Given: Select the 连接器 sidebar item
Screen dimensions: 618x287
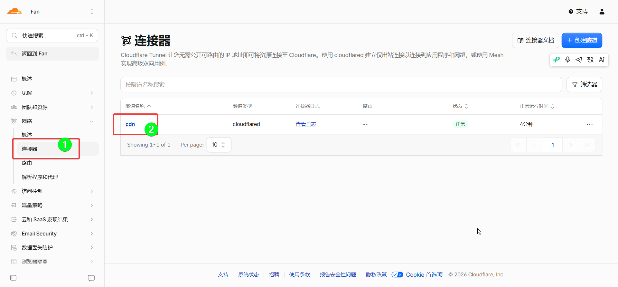Looking at the screenshot, I should [x=58, y=149].
